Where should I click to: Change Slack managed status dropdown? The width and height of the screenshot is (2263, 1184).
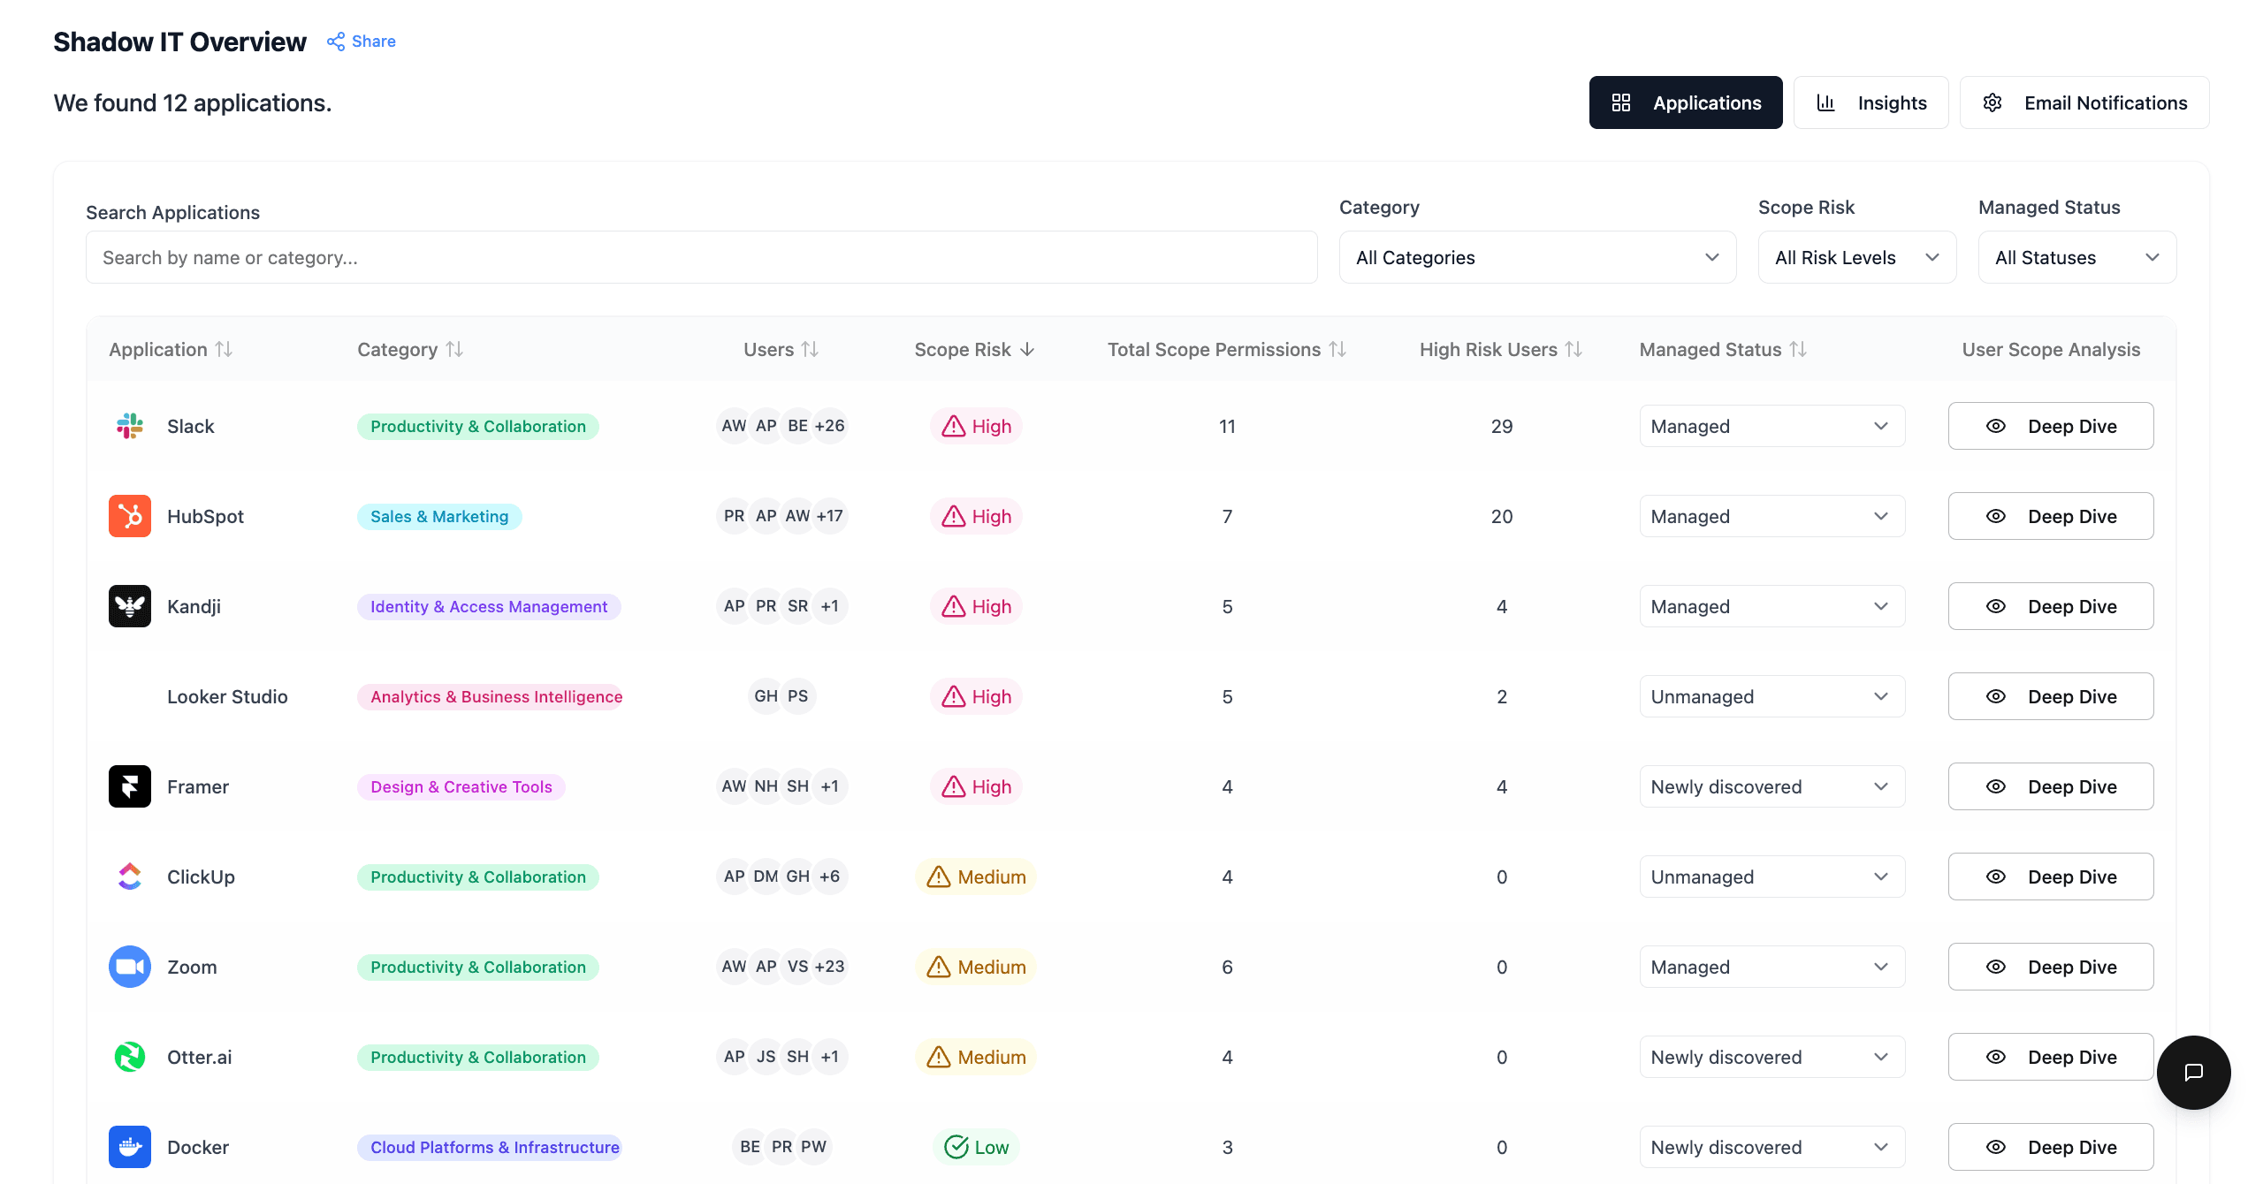point(1772,426)
